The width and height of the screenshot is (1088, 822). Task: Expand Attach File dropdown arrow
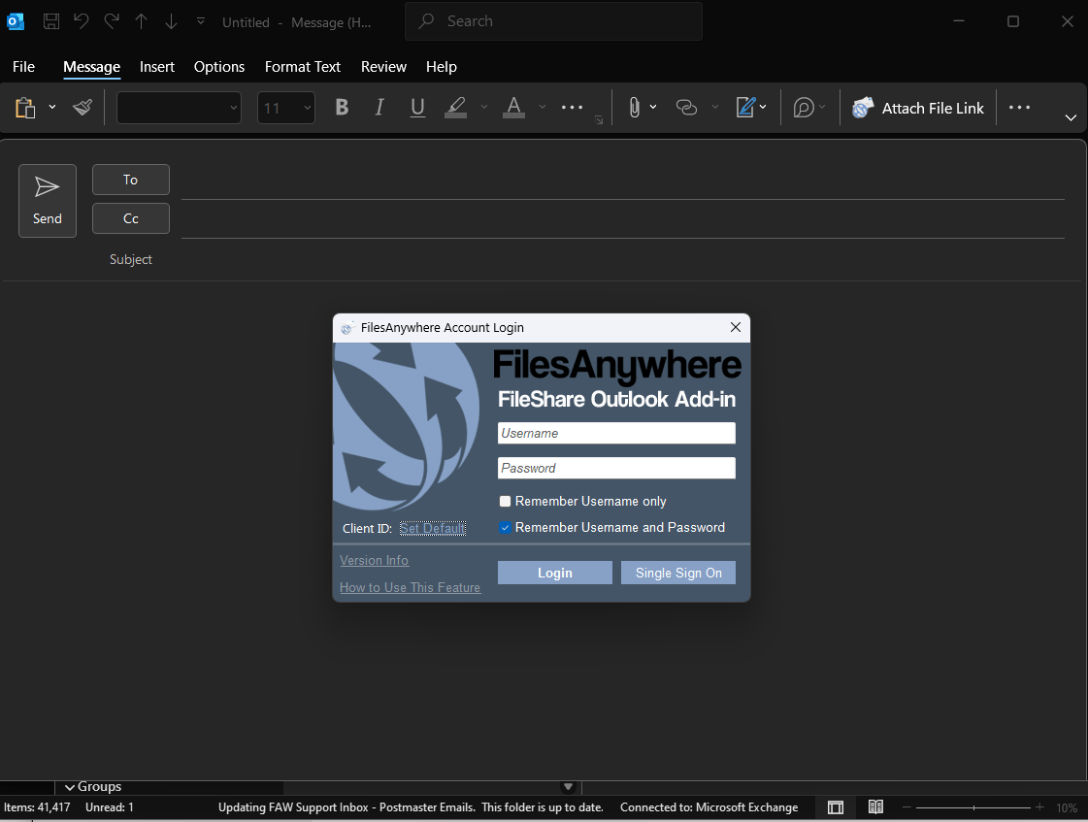click(653, 108)
